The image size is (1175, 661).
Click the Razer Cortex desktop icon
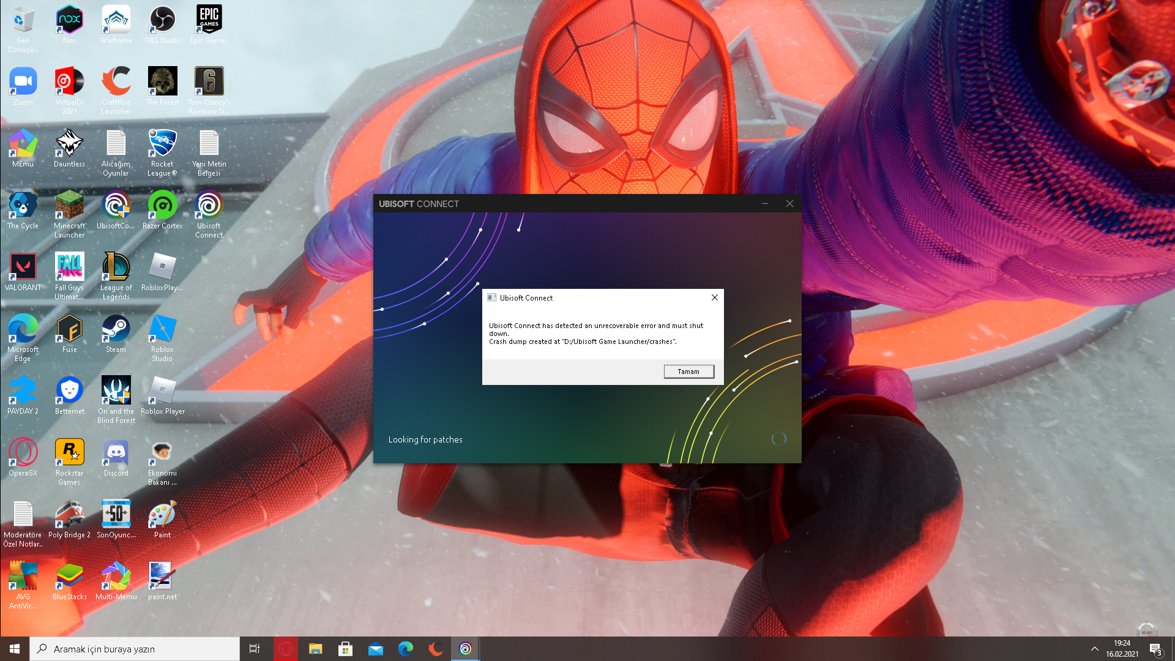pyautogui.click(x=162, y=211)
